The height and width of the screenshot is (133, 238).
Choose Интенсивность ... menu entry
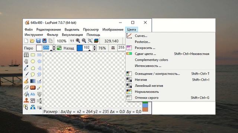(x=170, y=66)
